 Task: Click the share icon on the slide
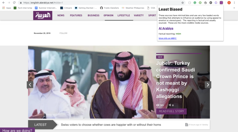[x=170, y=105]
